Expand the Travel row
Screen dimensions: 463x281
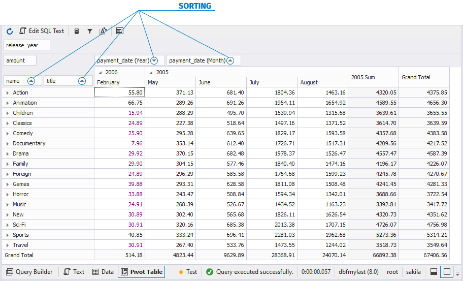8,245
